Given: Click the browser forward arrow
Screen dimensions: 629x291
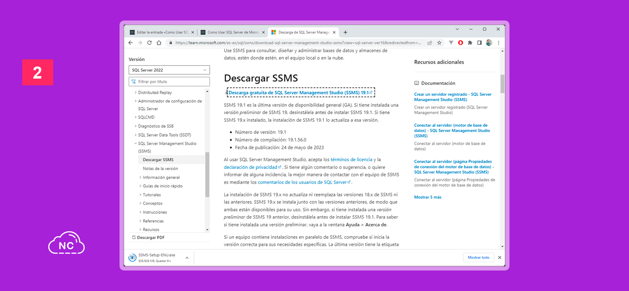Looking at the screenshot, I should pyautogui.click(x=140, y=43).
